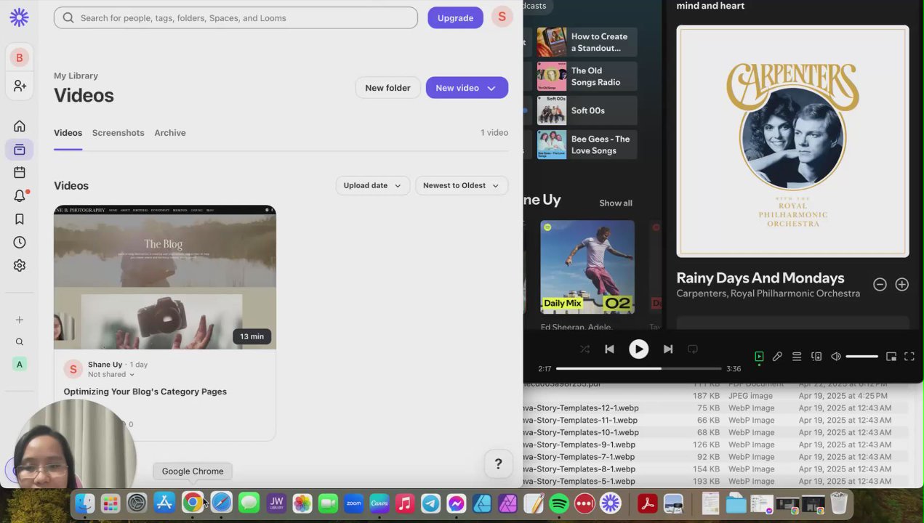Viewport: 924px width, 523px height.
Task: Open the Upload date sort dropdown
Action: 373,185
